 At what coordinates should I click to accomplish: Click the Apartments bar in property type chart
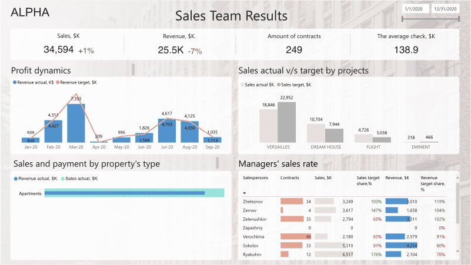134,193
